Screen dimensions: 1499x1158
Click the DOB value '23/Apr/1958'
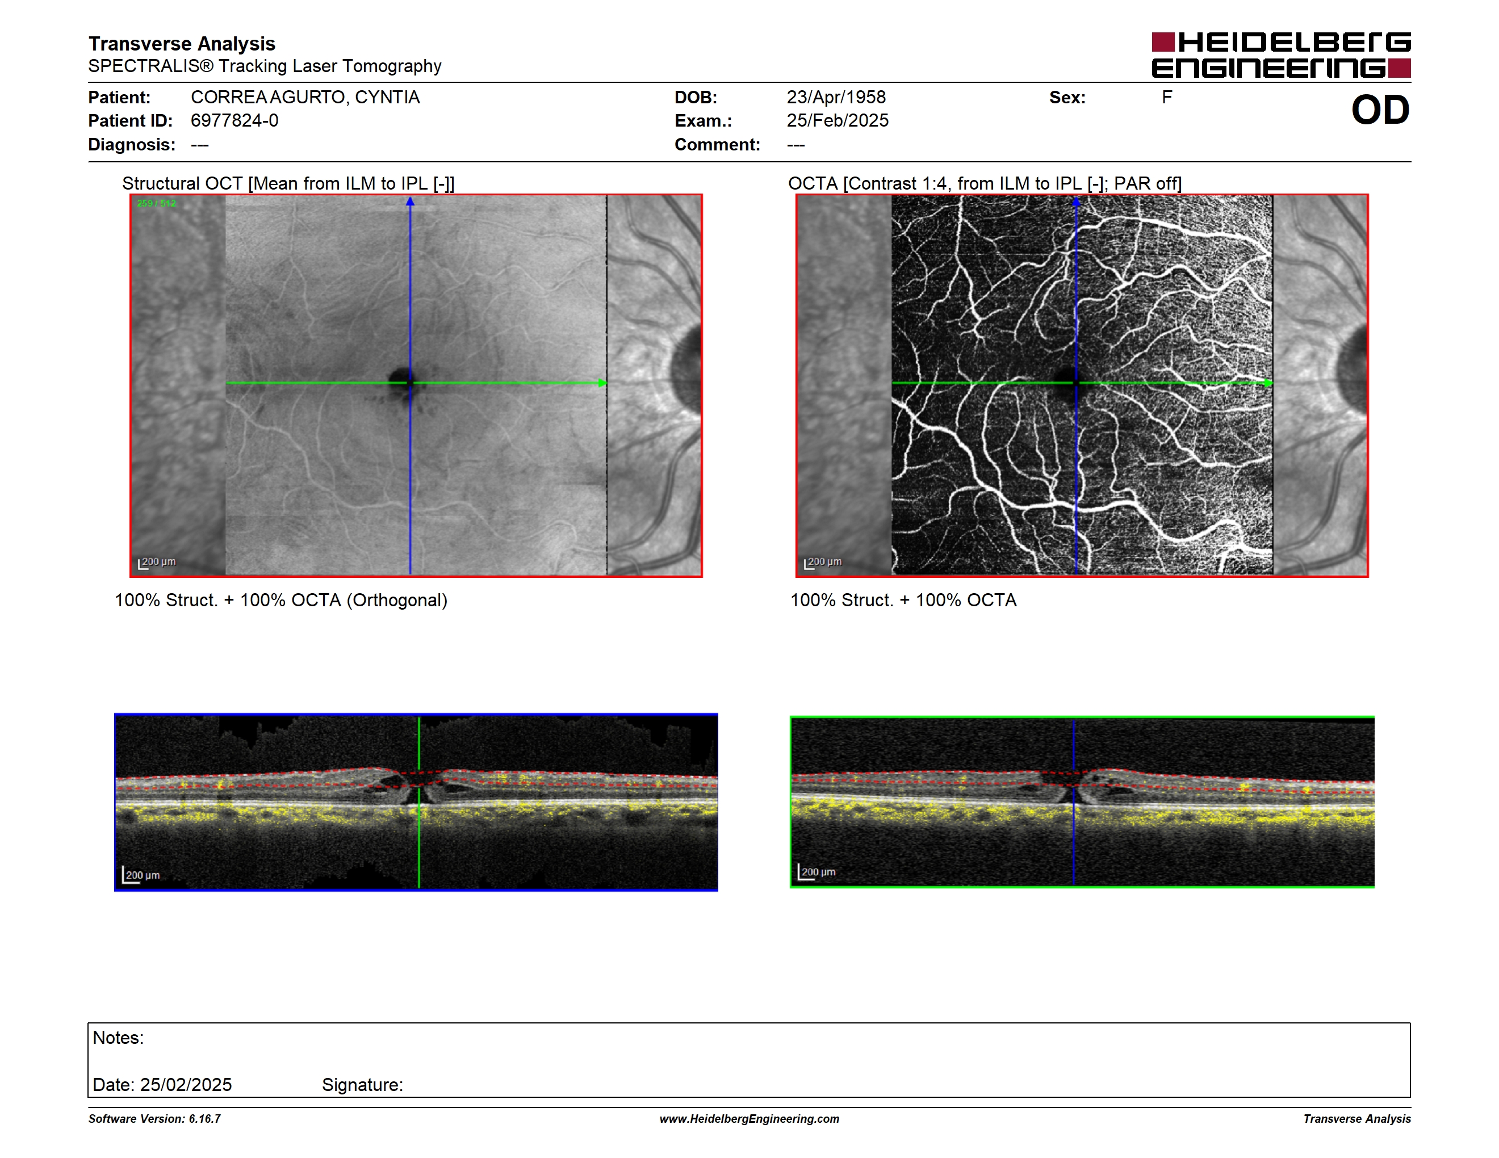tap(836, 98)
